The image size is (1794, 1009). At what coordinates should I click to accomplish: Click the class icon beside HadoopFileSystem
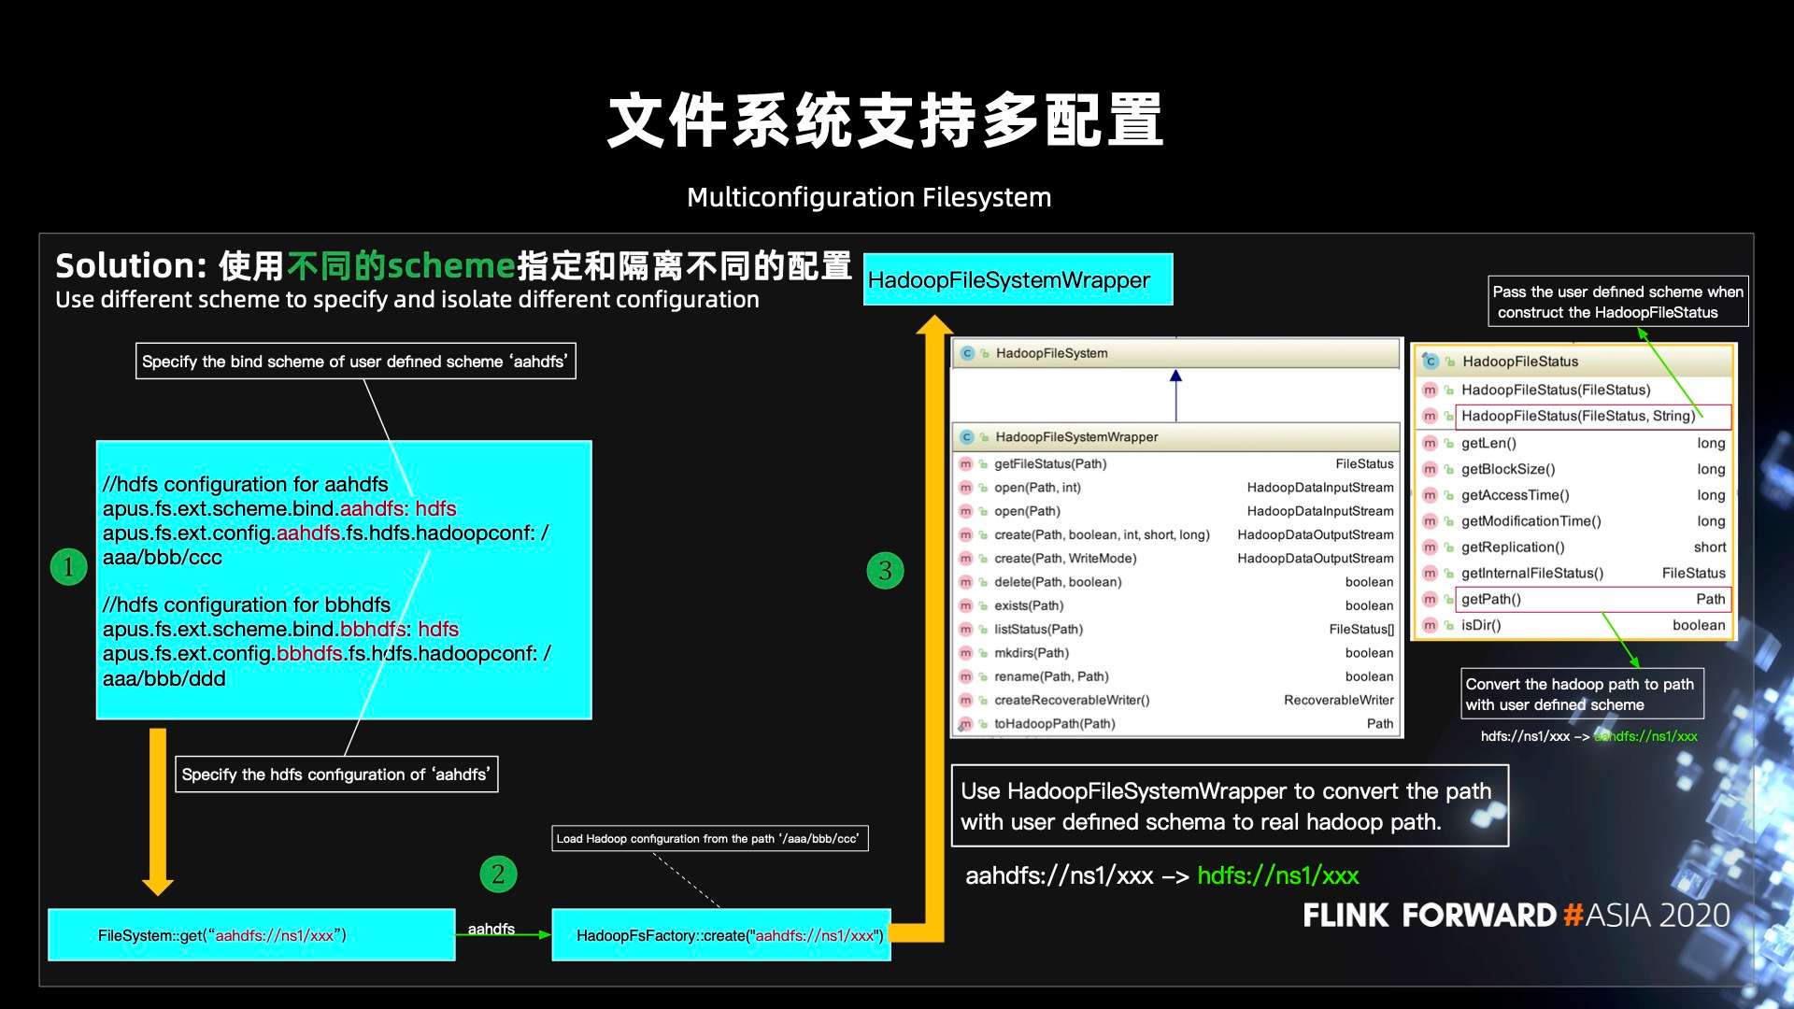click(965, 353)
